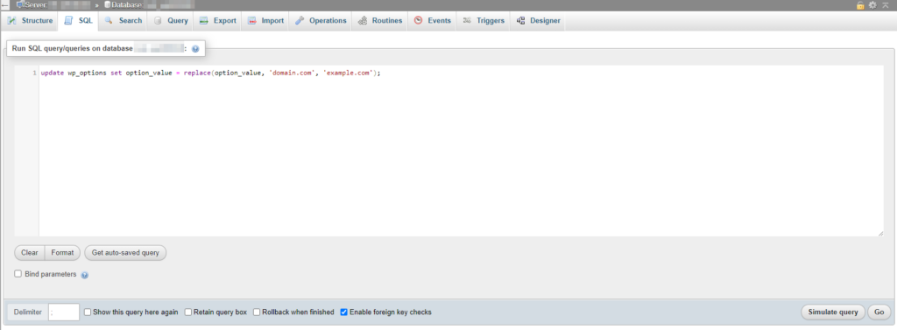Go to the Query tab

coord(171,21)
